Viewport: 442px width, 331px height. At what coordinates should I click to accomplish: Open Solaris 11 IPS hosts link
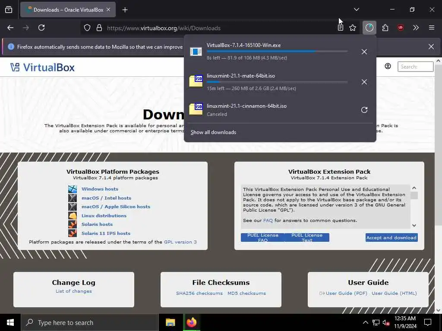coord(106,233)
